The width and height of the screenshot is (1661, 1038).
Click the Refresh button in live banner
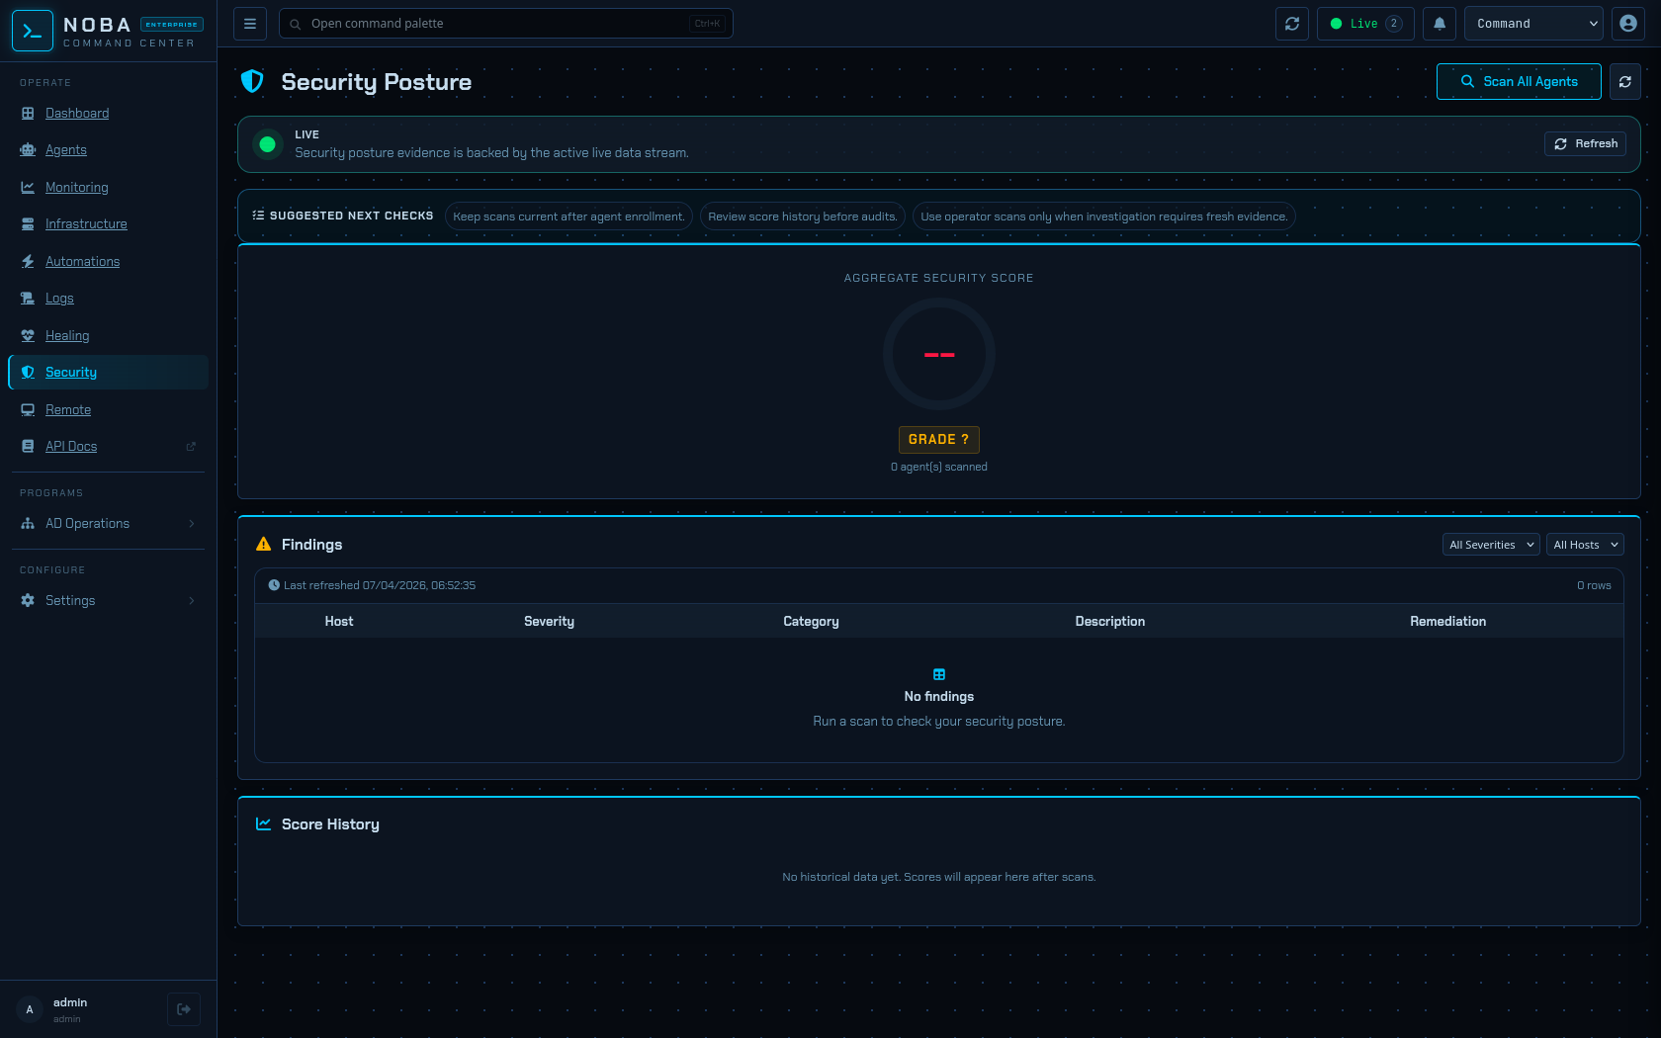1585,144
